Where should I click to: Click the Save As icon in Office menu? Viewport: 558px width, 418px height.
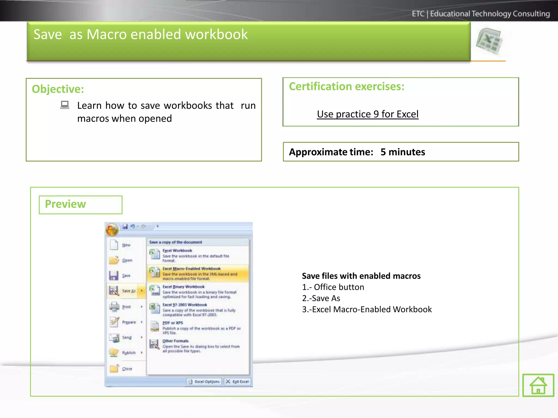[x=114, y=291]
